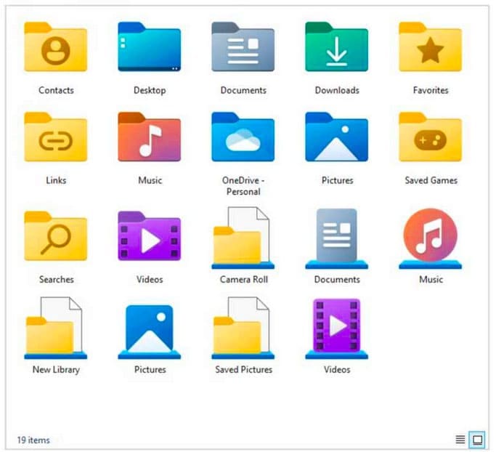Select the New Library icon
This screenshot has height=452, width=496.
tap(56, 328)
